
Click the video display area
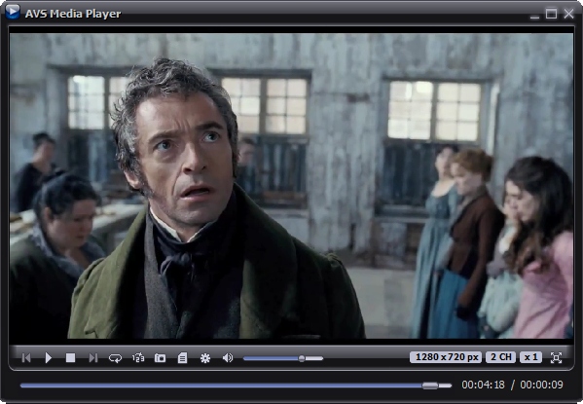coord(291,186)
